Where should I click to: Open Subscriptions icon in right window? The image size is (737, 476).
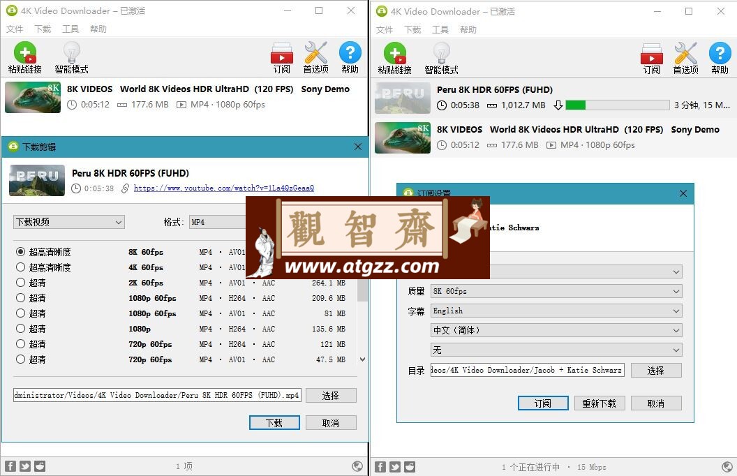click(651, 54)
